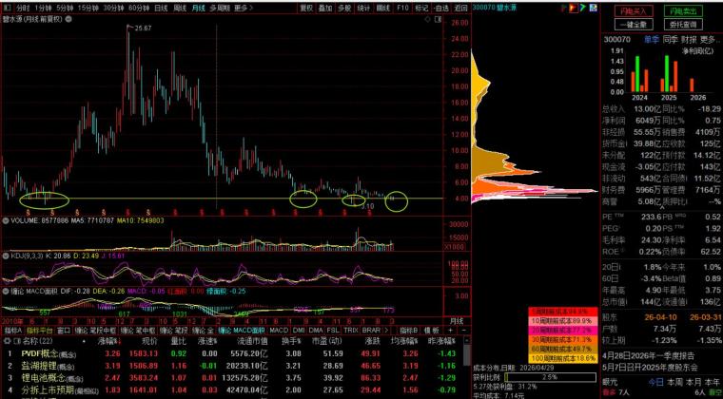Click the 标记 mark button
This screenshot has width=723, height=399.
421,8
